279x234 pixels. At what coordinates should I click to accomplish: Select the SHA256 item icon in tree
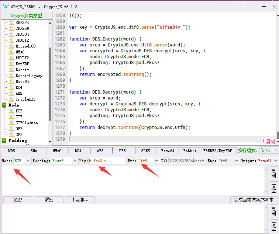click(x=11, y=28)
